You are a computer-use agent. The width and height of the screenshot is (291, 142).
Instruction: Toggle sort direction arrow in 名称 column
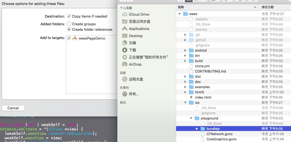pyautogui.click(x=255, y=7)
